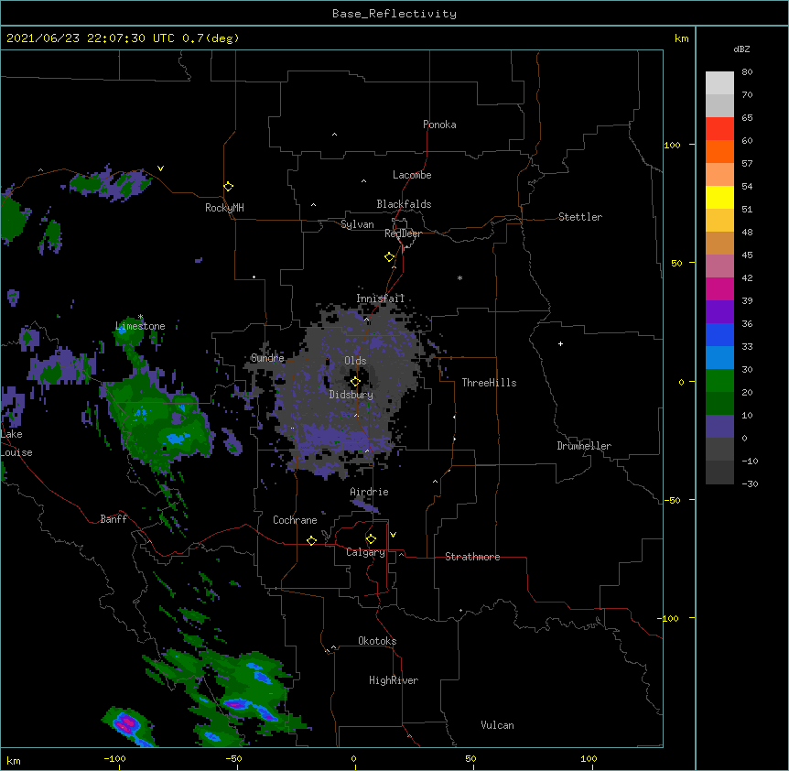Click the Base_Reflectivity title
The width and height of the screenshot is (789, 771).
(394, 14)
